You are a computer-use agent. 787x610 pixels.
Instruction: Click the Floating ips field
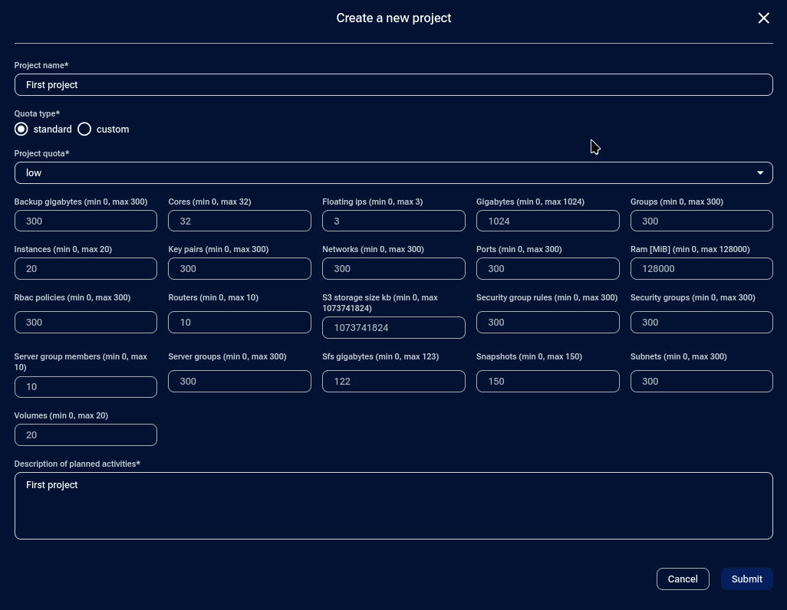tap(393, 221)
